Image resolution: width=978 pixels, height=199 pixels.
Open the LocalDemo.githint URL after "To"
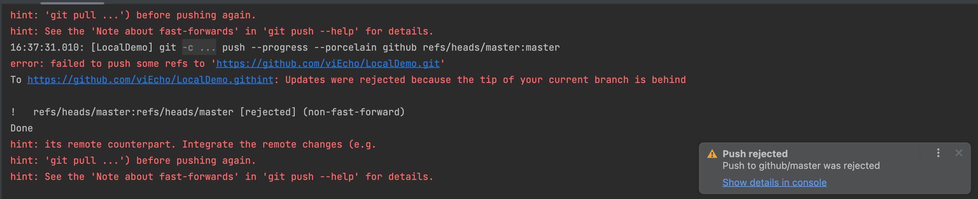[x=150, y=80]
